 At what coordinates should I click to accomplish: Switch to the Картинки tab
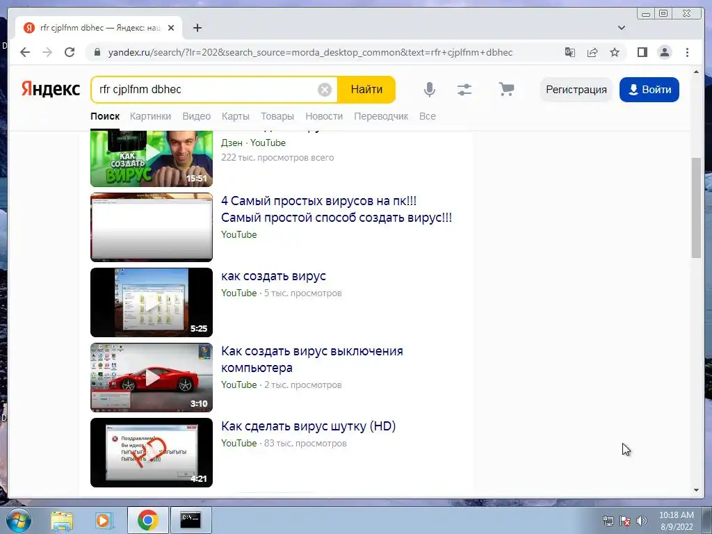coord(150,116)
